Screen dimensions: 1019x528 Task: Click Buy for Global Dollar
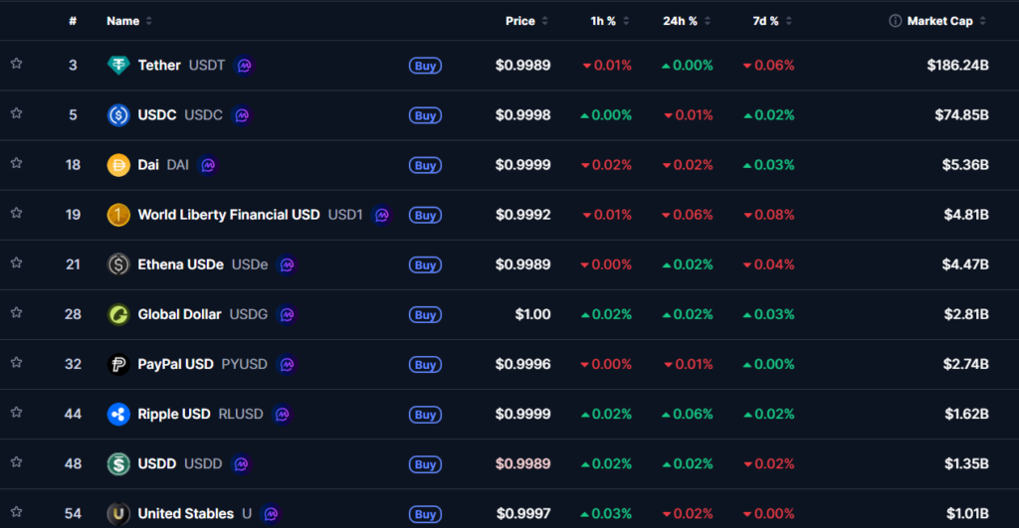(425, 315)
